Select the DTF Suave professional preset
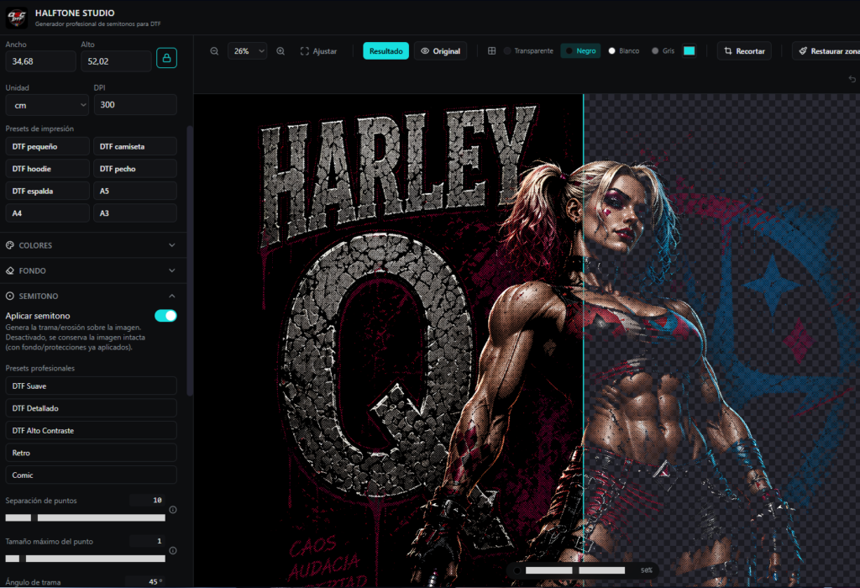This screenshot has width=860, height=588. point(91,386)
